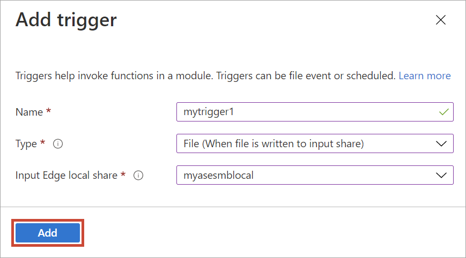Click the Input Edge local share label

66,175
